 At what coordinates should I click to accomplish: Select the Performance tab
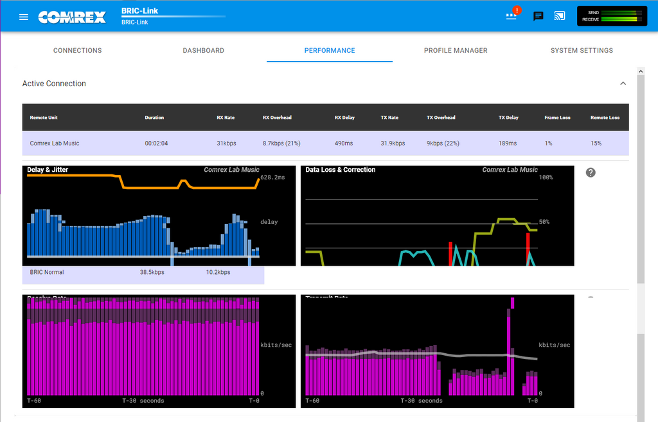pos(330,50)
